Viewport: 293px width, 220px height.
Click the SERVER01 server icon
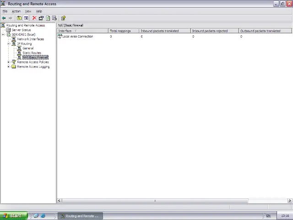pos(9,35)
